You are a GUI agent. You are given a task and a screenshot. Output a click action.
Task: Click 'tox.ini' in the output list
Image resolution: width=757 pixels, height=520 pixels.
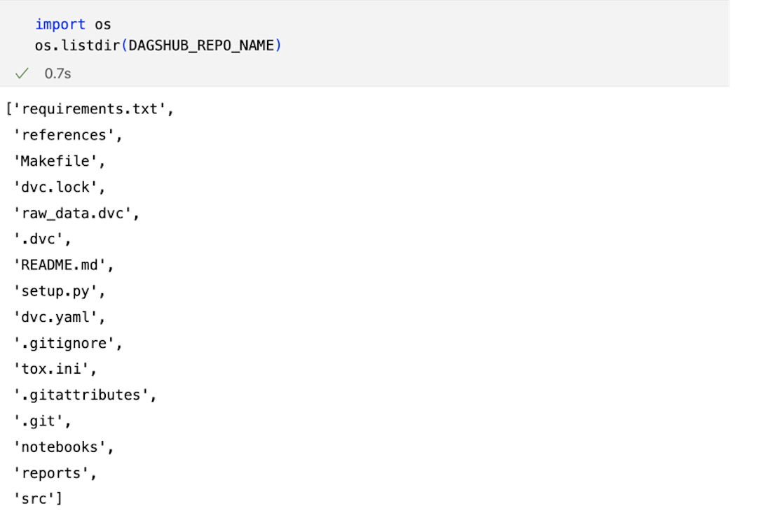[x=51, y=369]
